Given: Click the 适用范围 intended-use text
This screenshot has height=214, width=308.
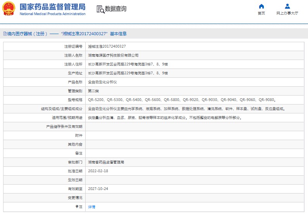Looking at the screenshot, I should tap(165, 118).
